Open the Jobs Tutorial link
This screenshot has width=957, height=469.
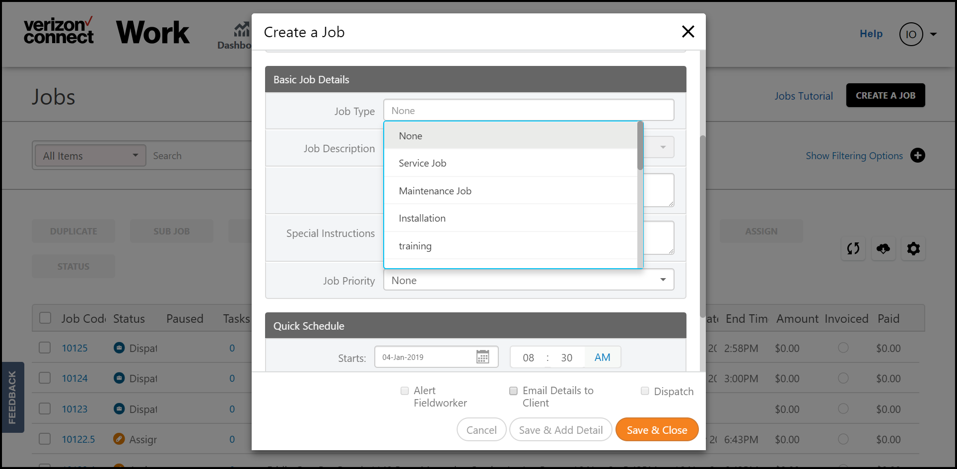(804, 96)
